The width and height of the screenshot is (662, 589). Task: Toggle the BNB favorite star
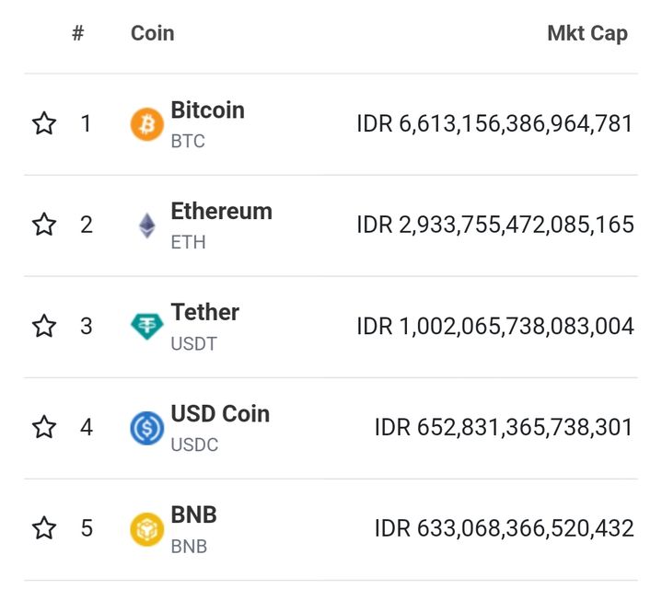(x=44, y=528)
